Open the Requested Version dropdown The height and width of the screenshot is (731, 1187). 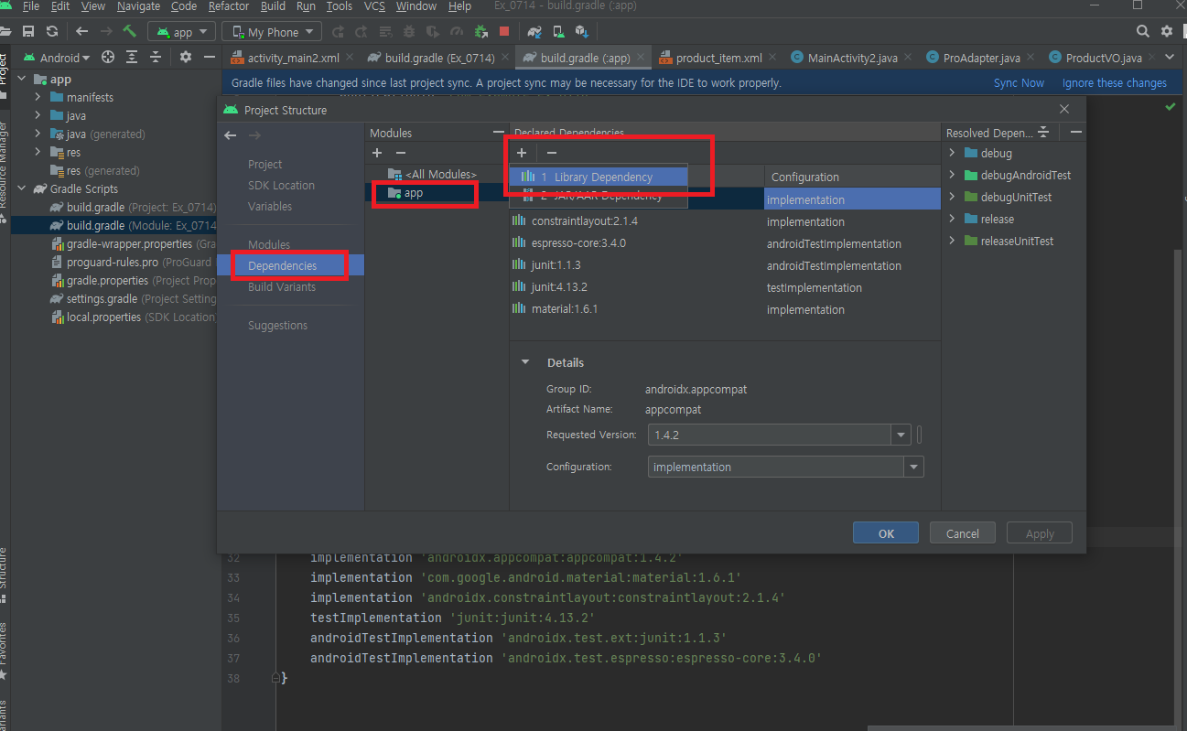(901, 435)
